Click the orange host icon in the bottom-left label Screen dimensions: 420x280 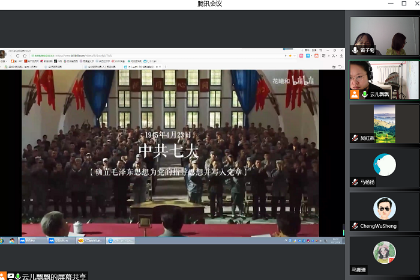[3, 276]
